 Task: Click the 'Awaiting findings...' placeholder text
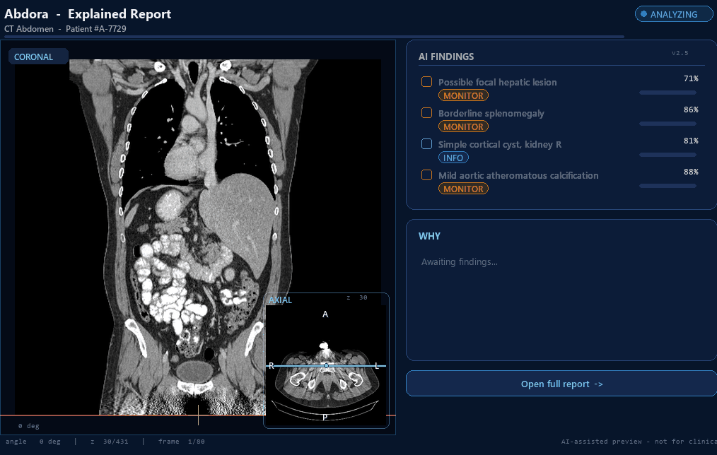click(x=459, y=261)
